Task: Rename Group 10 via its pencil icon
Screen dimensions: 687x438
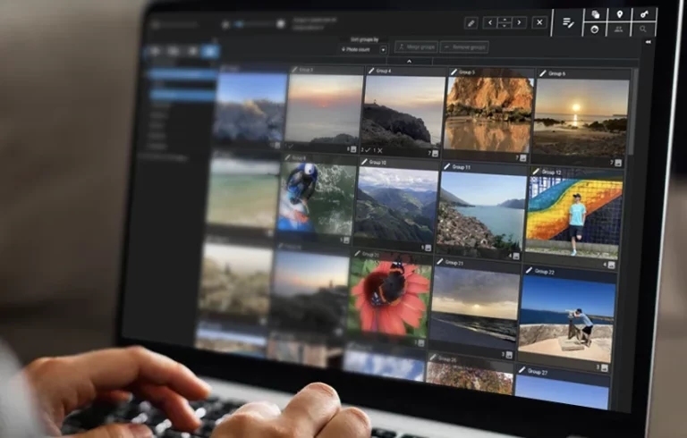Action: coord(364,162)
